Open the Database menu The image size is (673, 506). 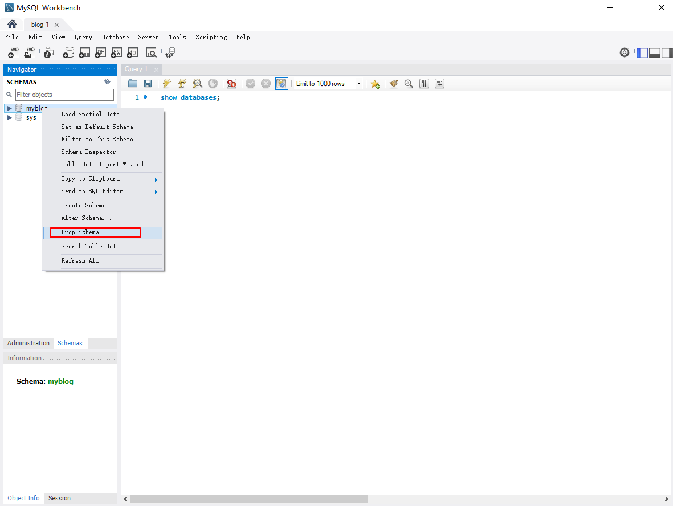point(116,38)
